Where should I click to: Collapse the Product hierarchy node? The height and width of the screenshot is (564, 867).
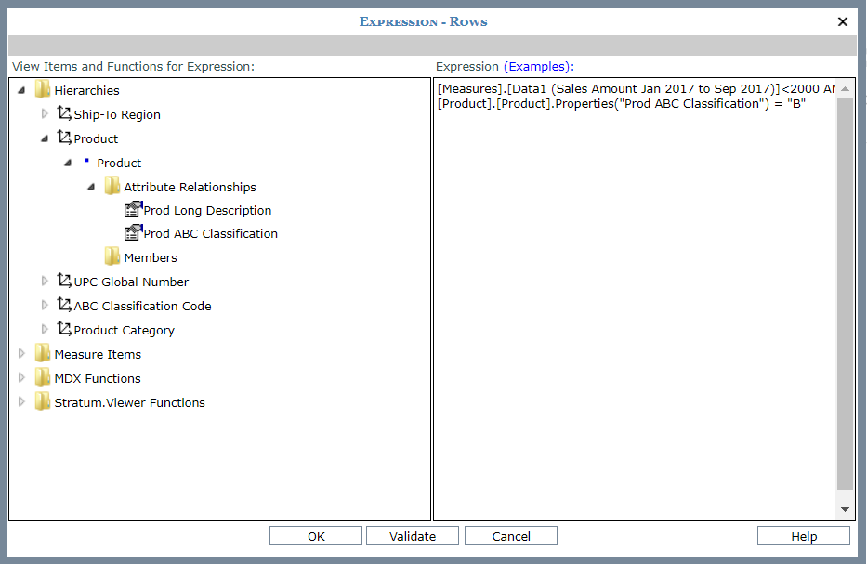[x=45, y=138]
